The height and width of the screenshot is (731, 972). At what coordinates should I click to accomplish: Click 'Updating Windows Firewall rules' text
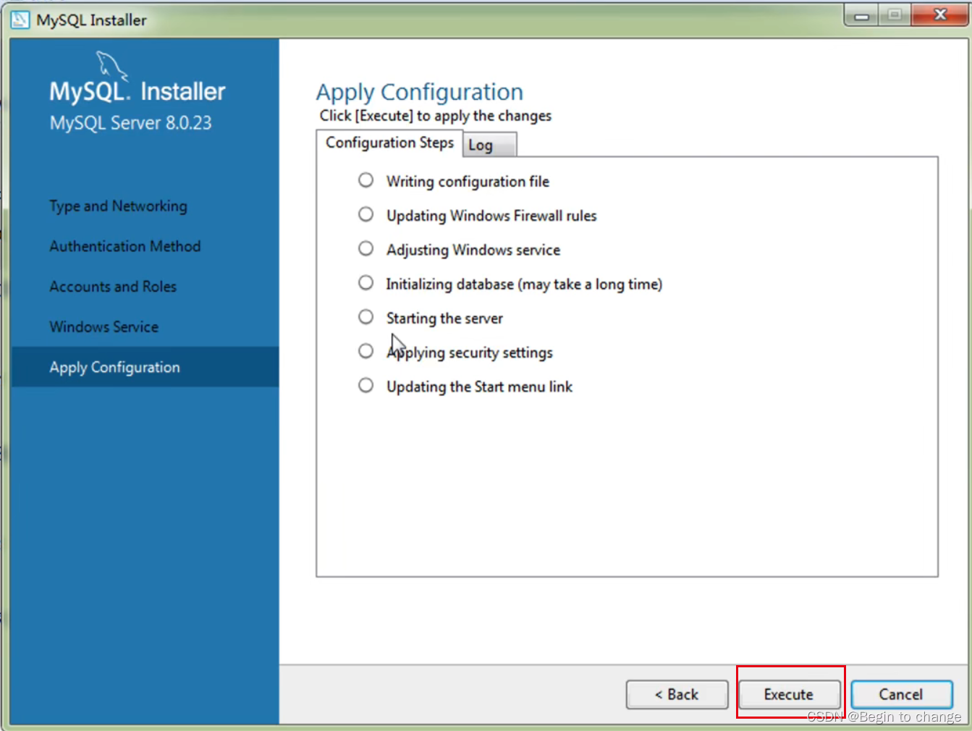491,216
